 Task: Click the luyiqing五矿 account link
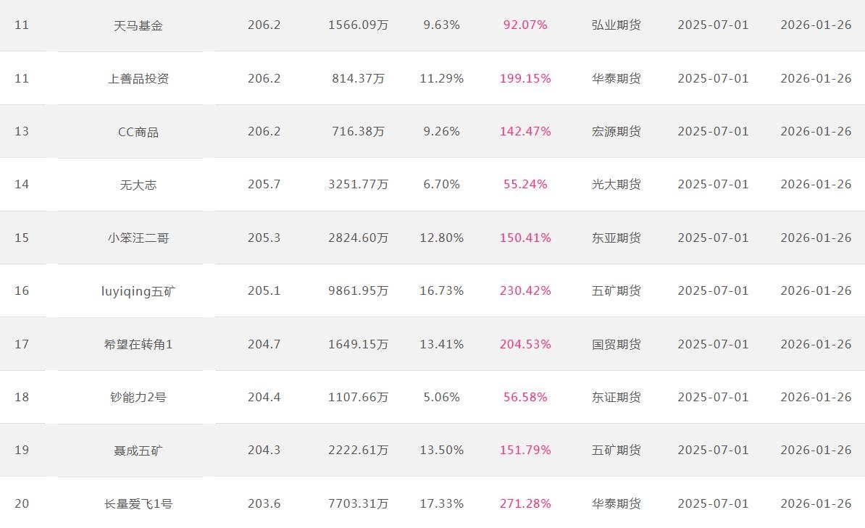click(138, 291)
